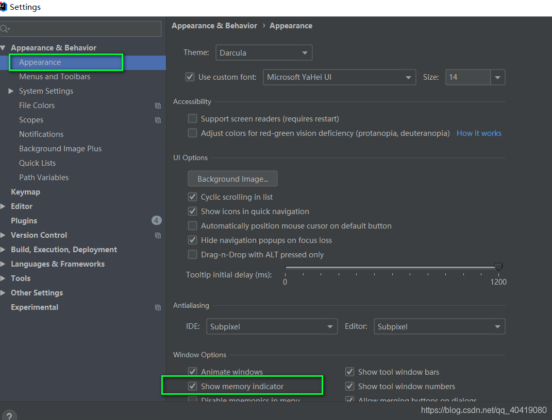Image resolution: width=552 pixels, height=420 pixels.
Task: Expand Build, Execution, Deployment node arrow
Action: point(3,250)
